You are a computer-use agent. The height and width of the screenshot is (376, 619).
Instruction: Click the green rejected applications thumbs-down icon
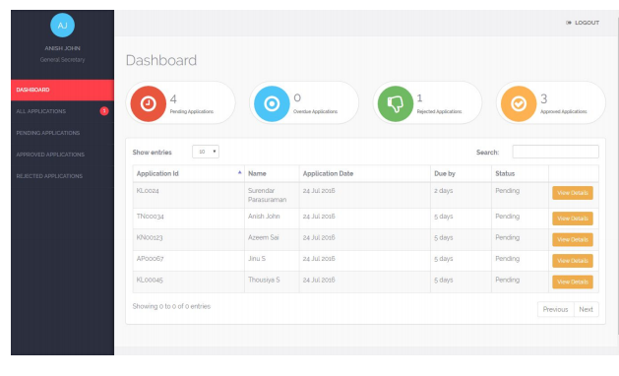point(396,104)
